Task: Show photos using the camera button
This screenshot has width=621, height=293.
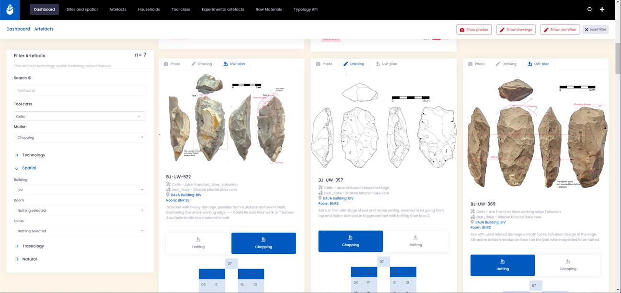Action: (473, 30)
